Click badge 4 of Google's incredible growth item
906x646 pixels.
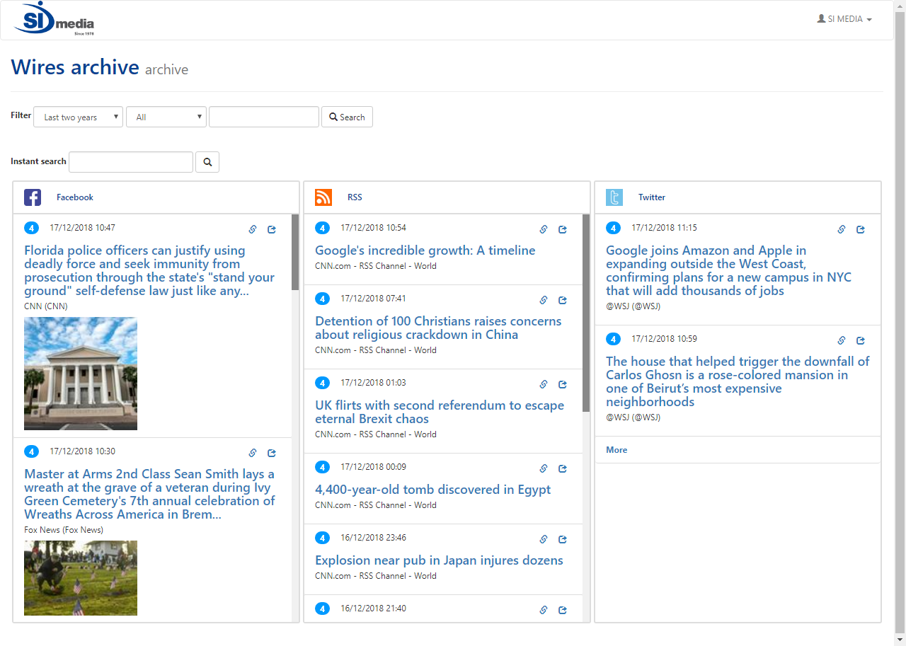click(322, 228)
